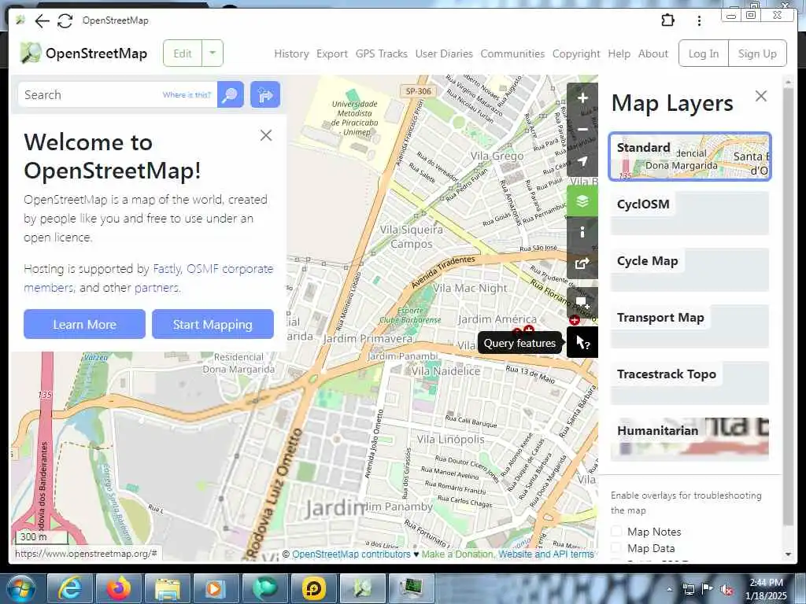Show hidden tray icons arrow
This screenshot has width=806, height=604.
(x=669, y=590)
